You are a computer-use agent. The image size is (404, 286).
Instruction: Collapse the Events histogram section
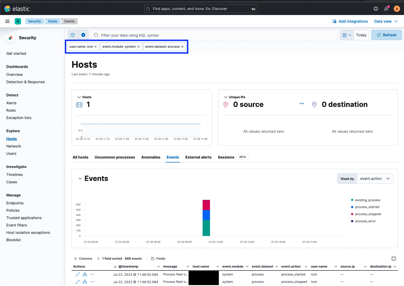coord(80,179)
